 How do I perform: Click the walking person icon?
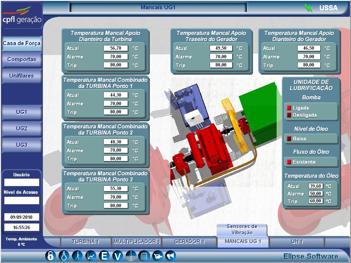77,255
